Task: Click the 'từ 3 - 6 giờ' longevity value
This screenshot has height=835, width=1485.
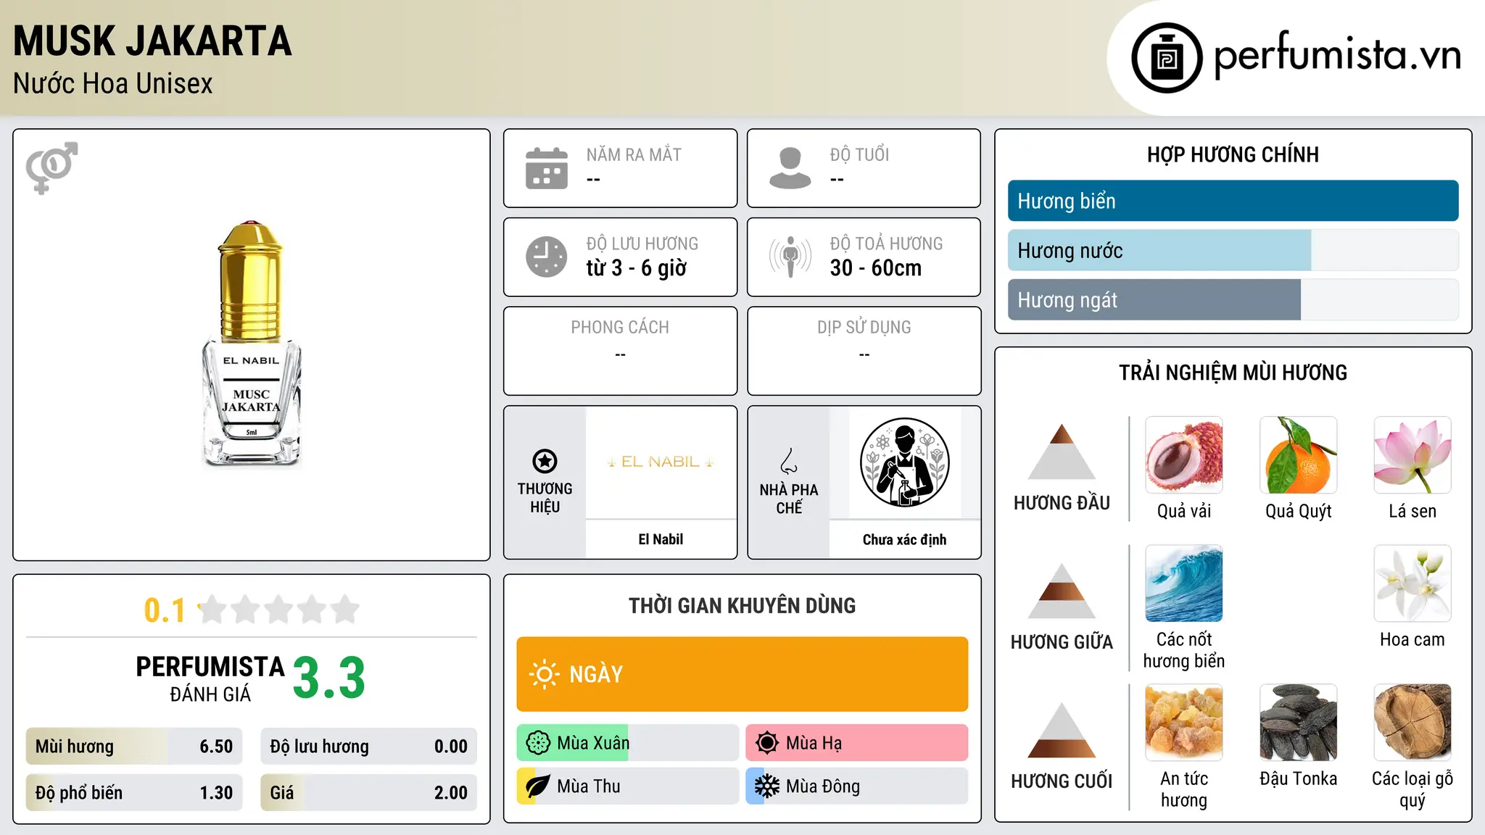Action: click(637, 268)
